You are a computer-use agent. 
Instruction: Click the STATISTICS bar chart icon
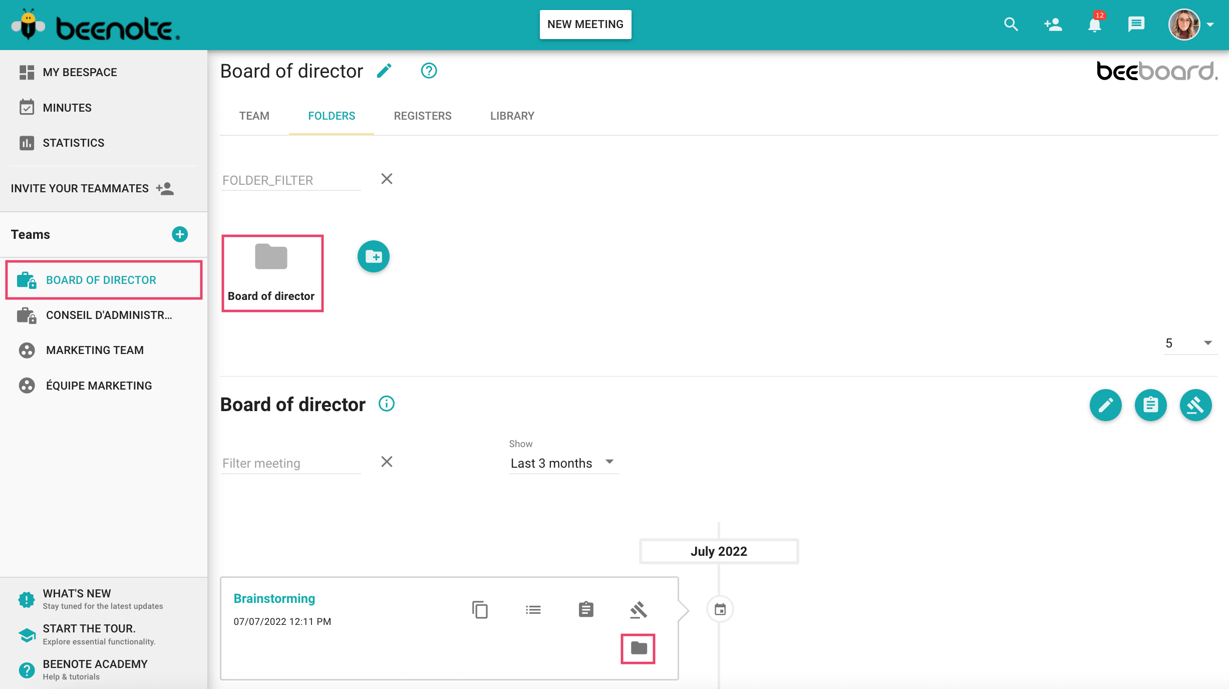pyautogui.click(x=27, y=143)
